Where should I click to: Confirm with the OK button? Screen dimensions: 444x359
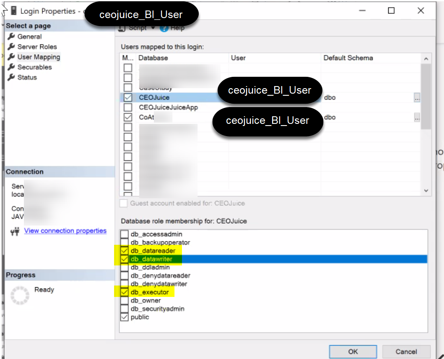coord(353,351)
